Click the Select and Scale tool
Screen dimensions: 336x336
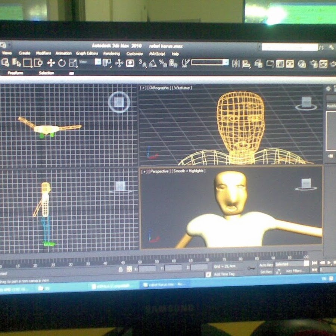[x=73, y=63]
